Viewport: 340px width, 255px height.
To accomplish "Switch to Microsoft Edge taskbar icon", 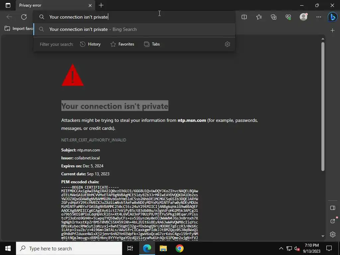I will click(x=147, y=248).
